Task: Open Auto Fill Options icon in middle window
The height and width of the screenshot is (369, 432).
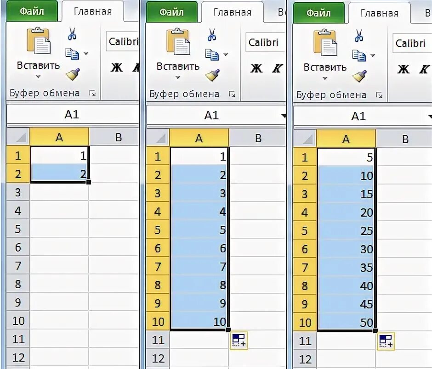Action: (239, 341)
